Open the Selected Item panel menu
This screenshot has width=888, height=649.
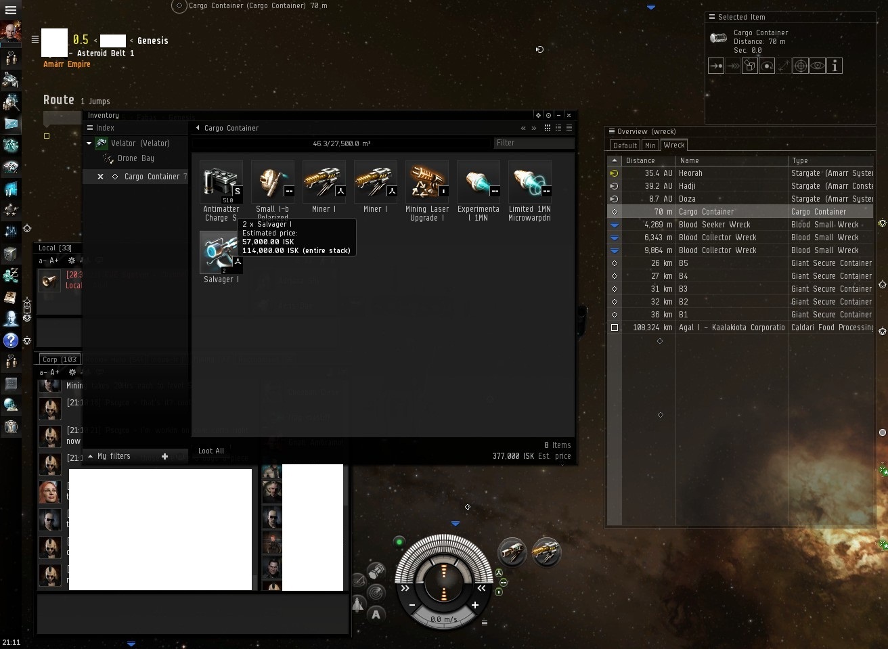711,17
